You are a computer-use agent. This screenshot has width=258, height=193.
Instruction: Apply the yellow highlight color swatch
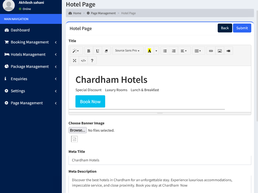pos(149,51)
